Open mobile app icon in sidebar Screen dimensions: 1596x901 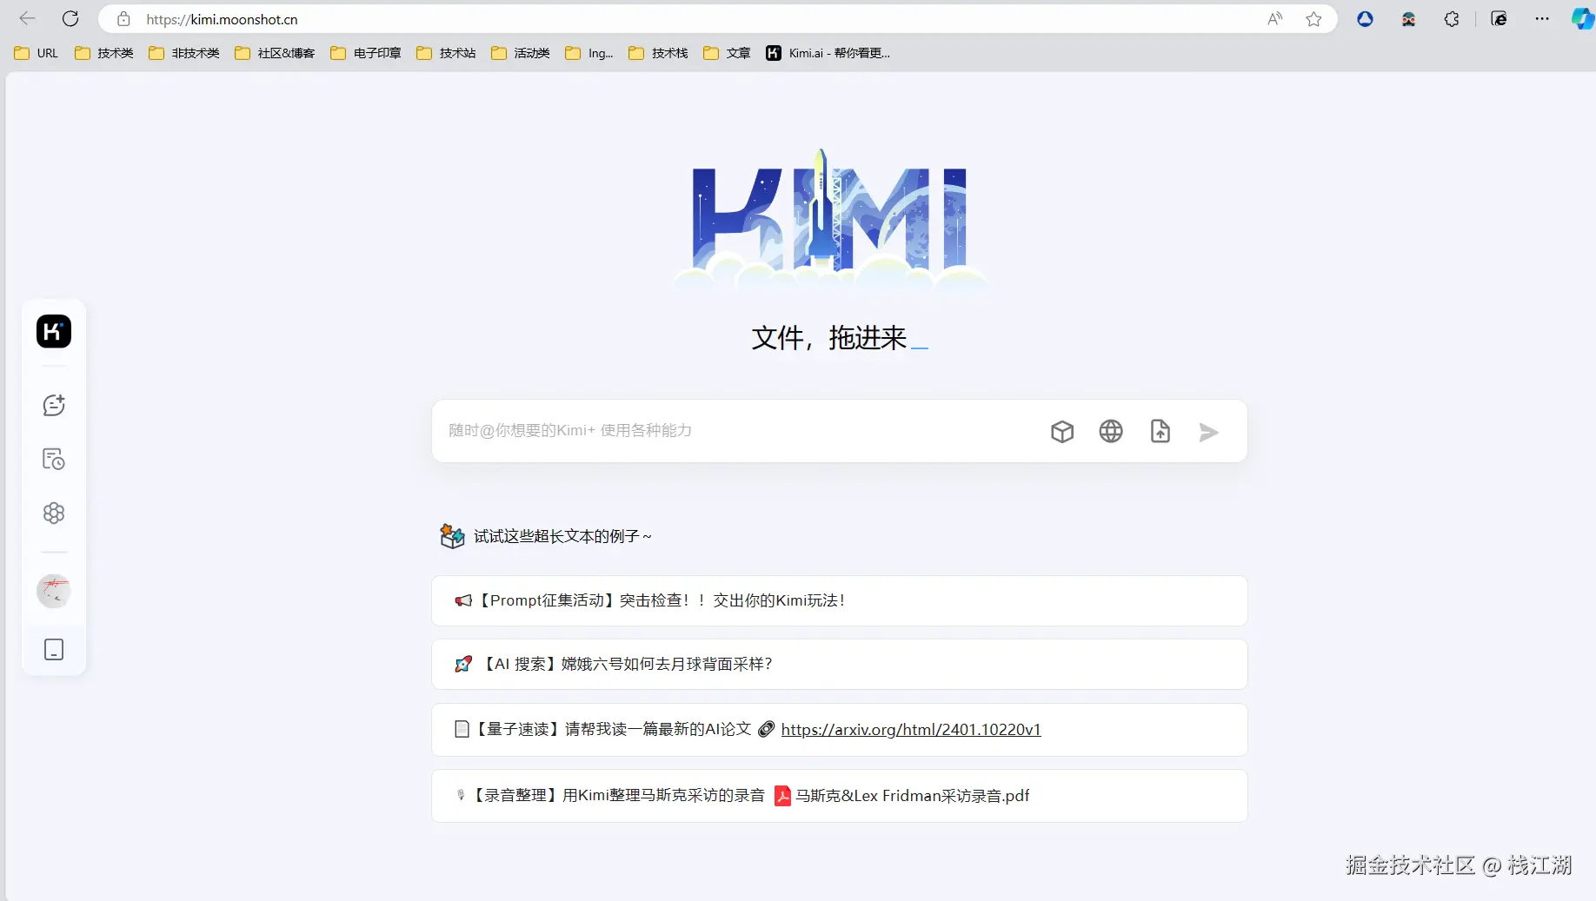pos(54,650)
